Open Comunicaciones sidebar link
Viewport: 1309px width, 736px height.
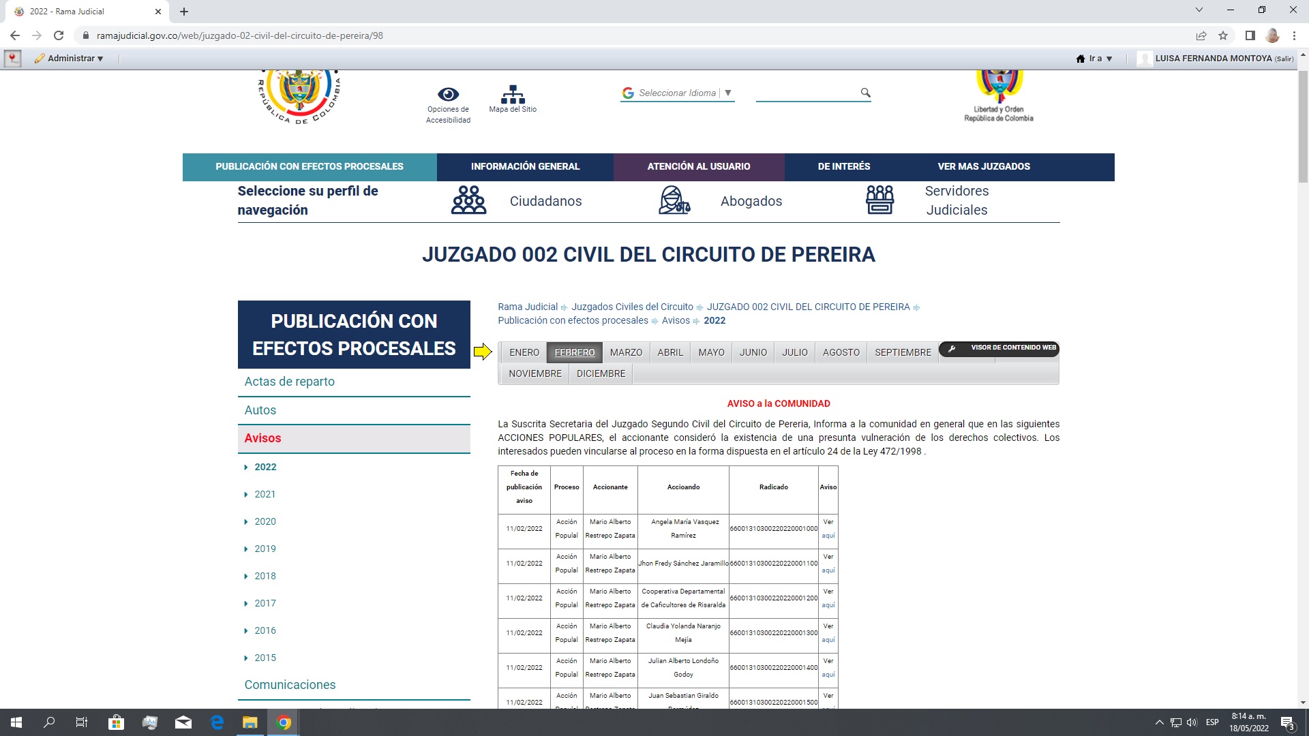(290, 685)
